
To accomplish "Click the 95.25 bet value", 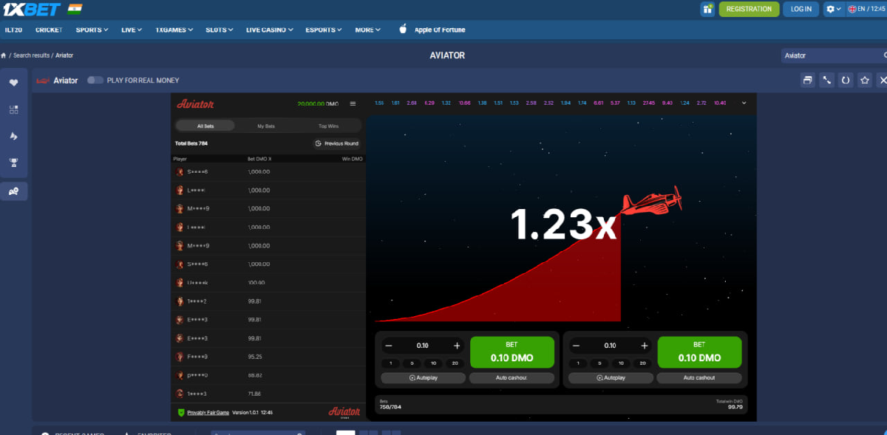I will [254, 357].
